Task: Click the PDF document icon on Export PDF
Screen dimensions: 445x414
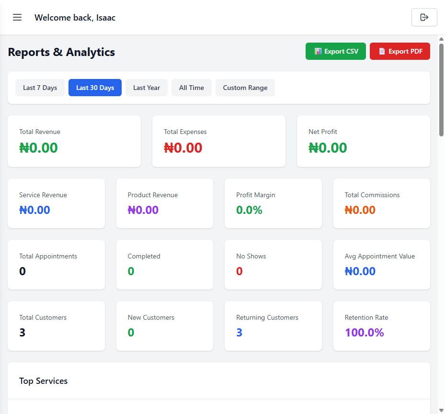Action: pos(382,51)
